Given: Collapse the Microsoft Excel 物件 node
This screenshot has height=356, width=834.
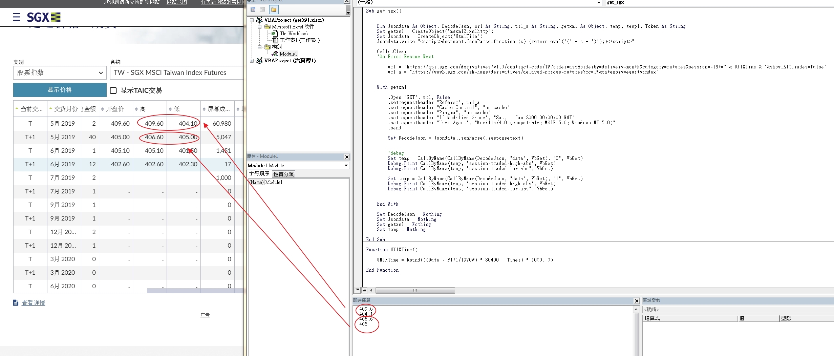Looking at the screenshot, I should (x=260, y=27).
